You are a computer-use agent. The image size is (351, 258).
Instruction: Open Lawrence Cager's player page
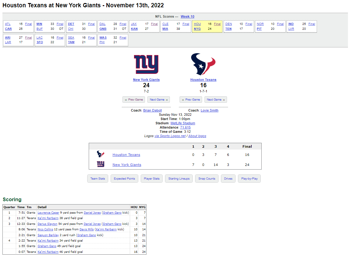click(x=48, y=213)
